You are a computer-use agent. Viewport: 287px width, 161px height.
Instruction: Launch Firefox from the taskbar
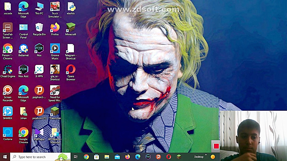tap(127, 157)
